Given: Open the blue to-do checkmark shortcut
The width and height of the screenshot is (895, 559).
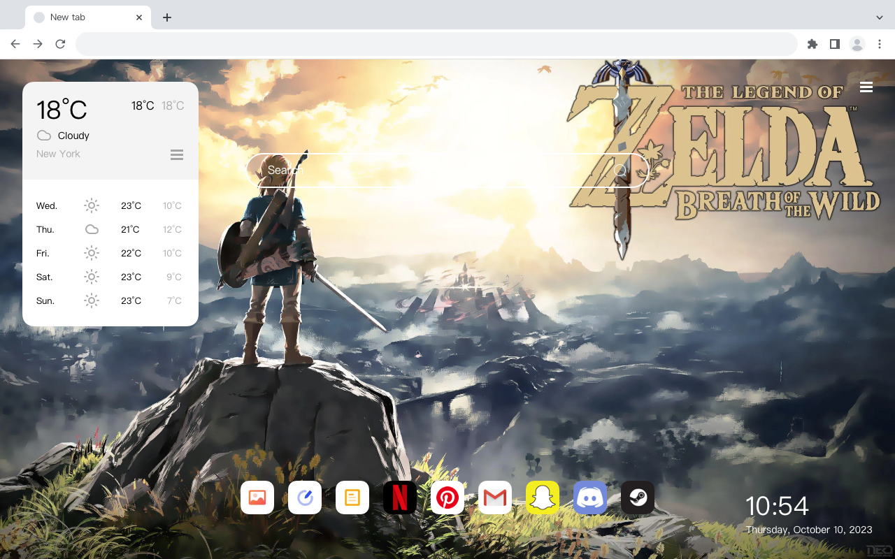Looking at the screenshot, I should click(305, 498).
